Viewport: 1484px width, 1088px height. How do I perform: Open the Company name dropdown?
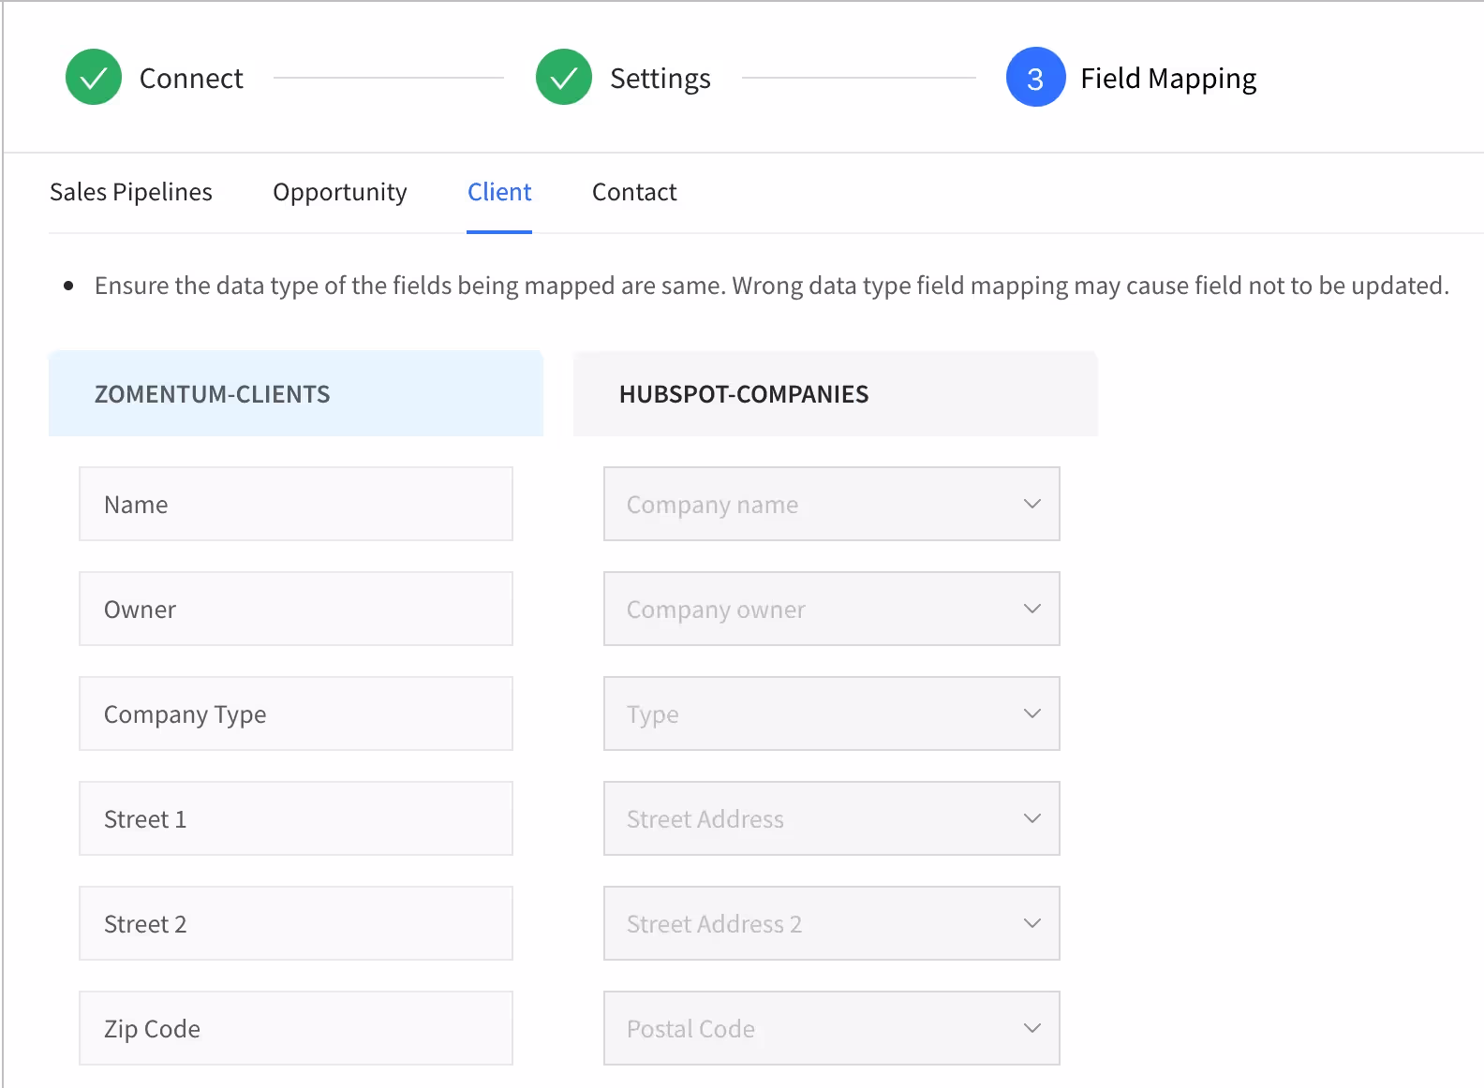pyautogui.click(x=832, y=504)
